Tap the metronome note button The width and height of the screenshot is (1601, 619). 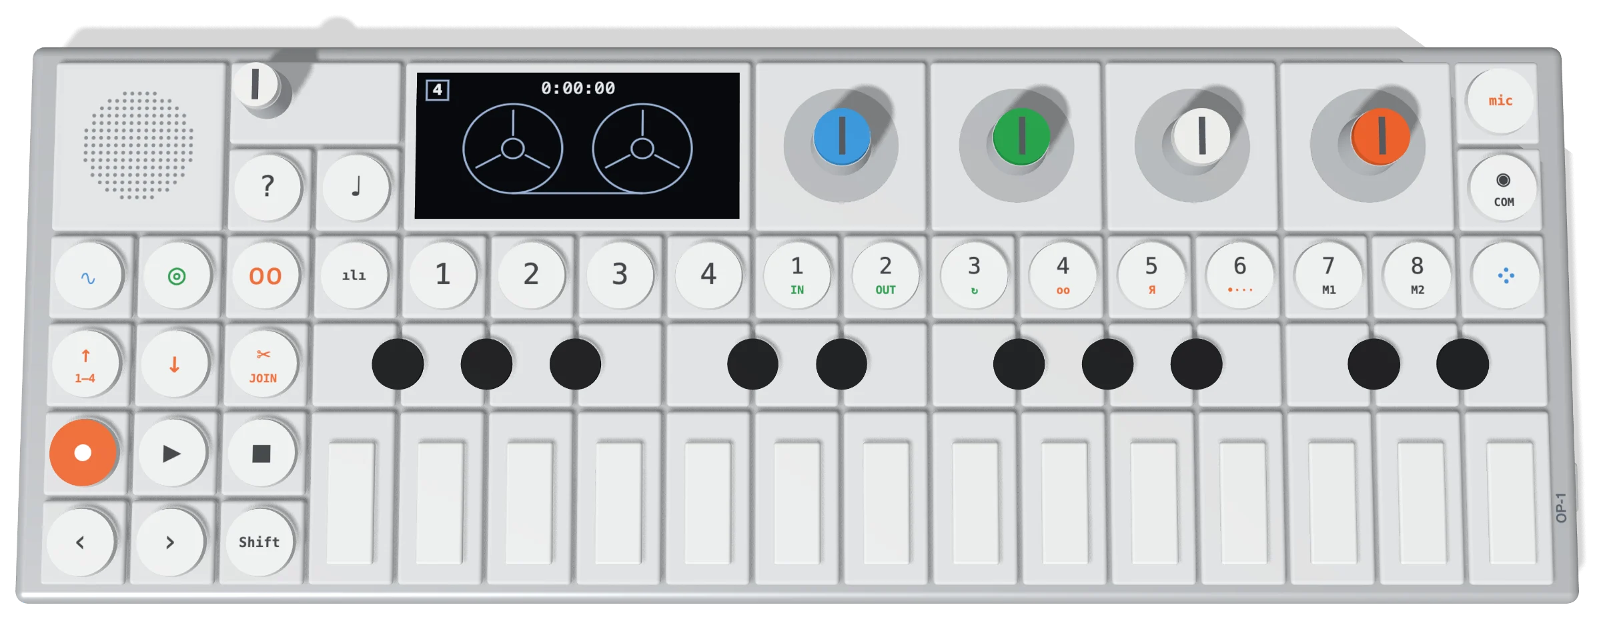coord(356,187)
